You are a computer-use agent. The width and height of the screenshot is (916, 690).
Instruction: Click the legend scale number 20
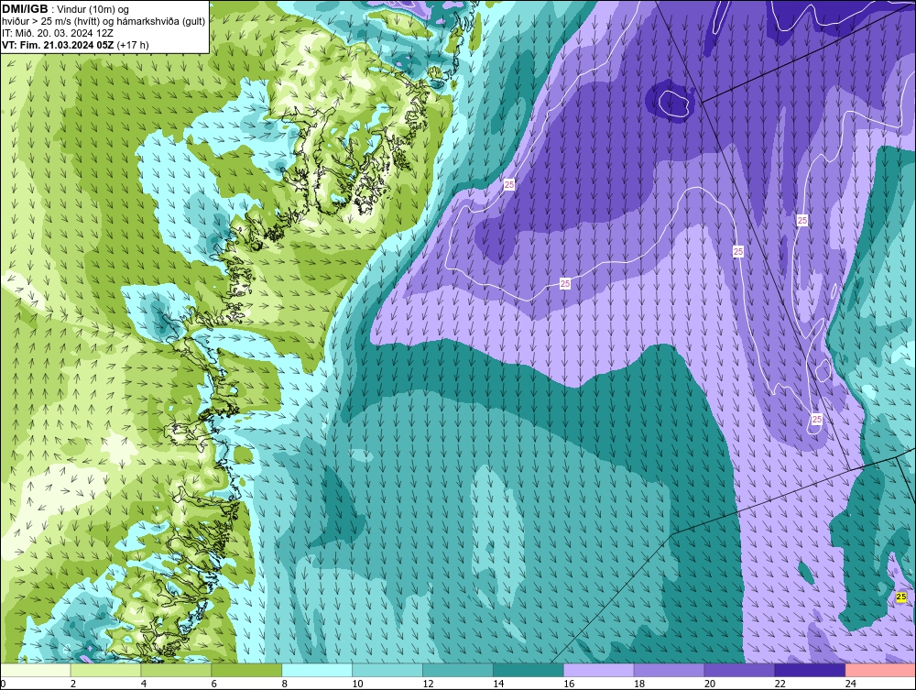coord(710,684)
